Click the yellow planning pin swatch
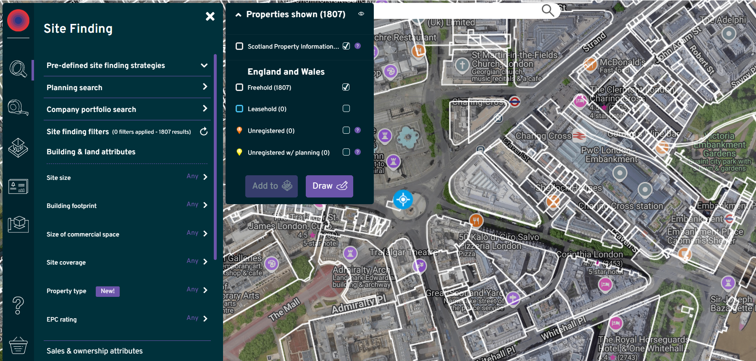Screen dimensions: 756x361 239,152
